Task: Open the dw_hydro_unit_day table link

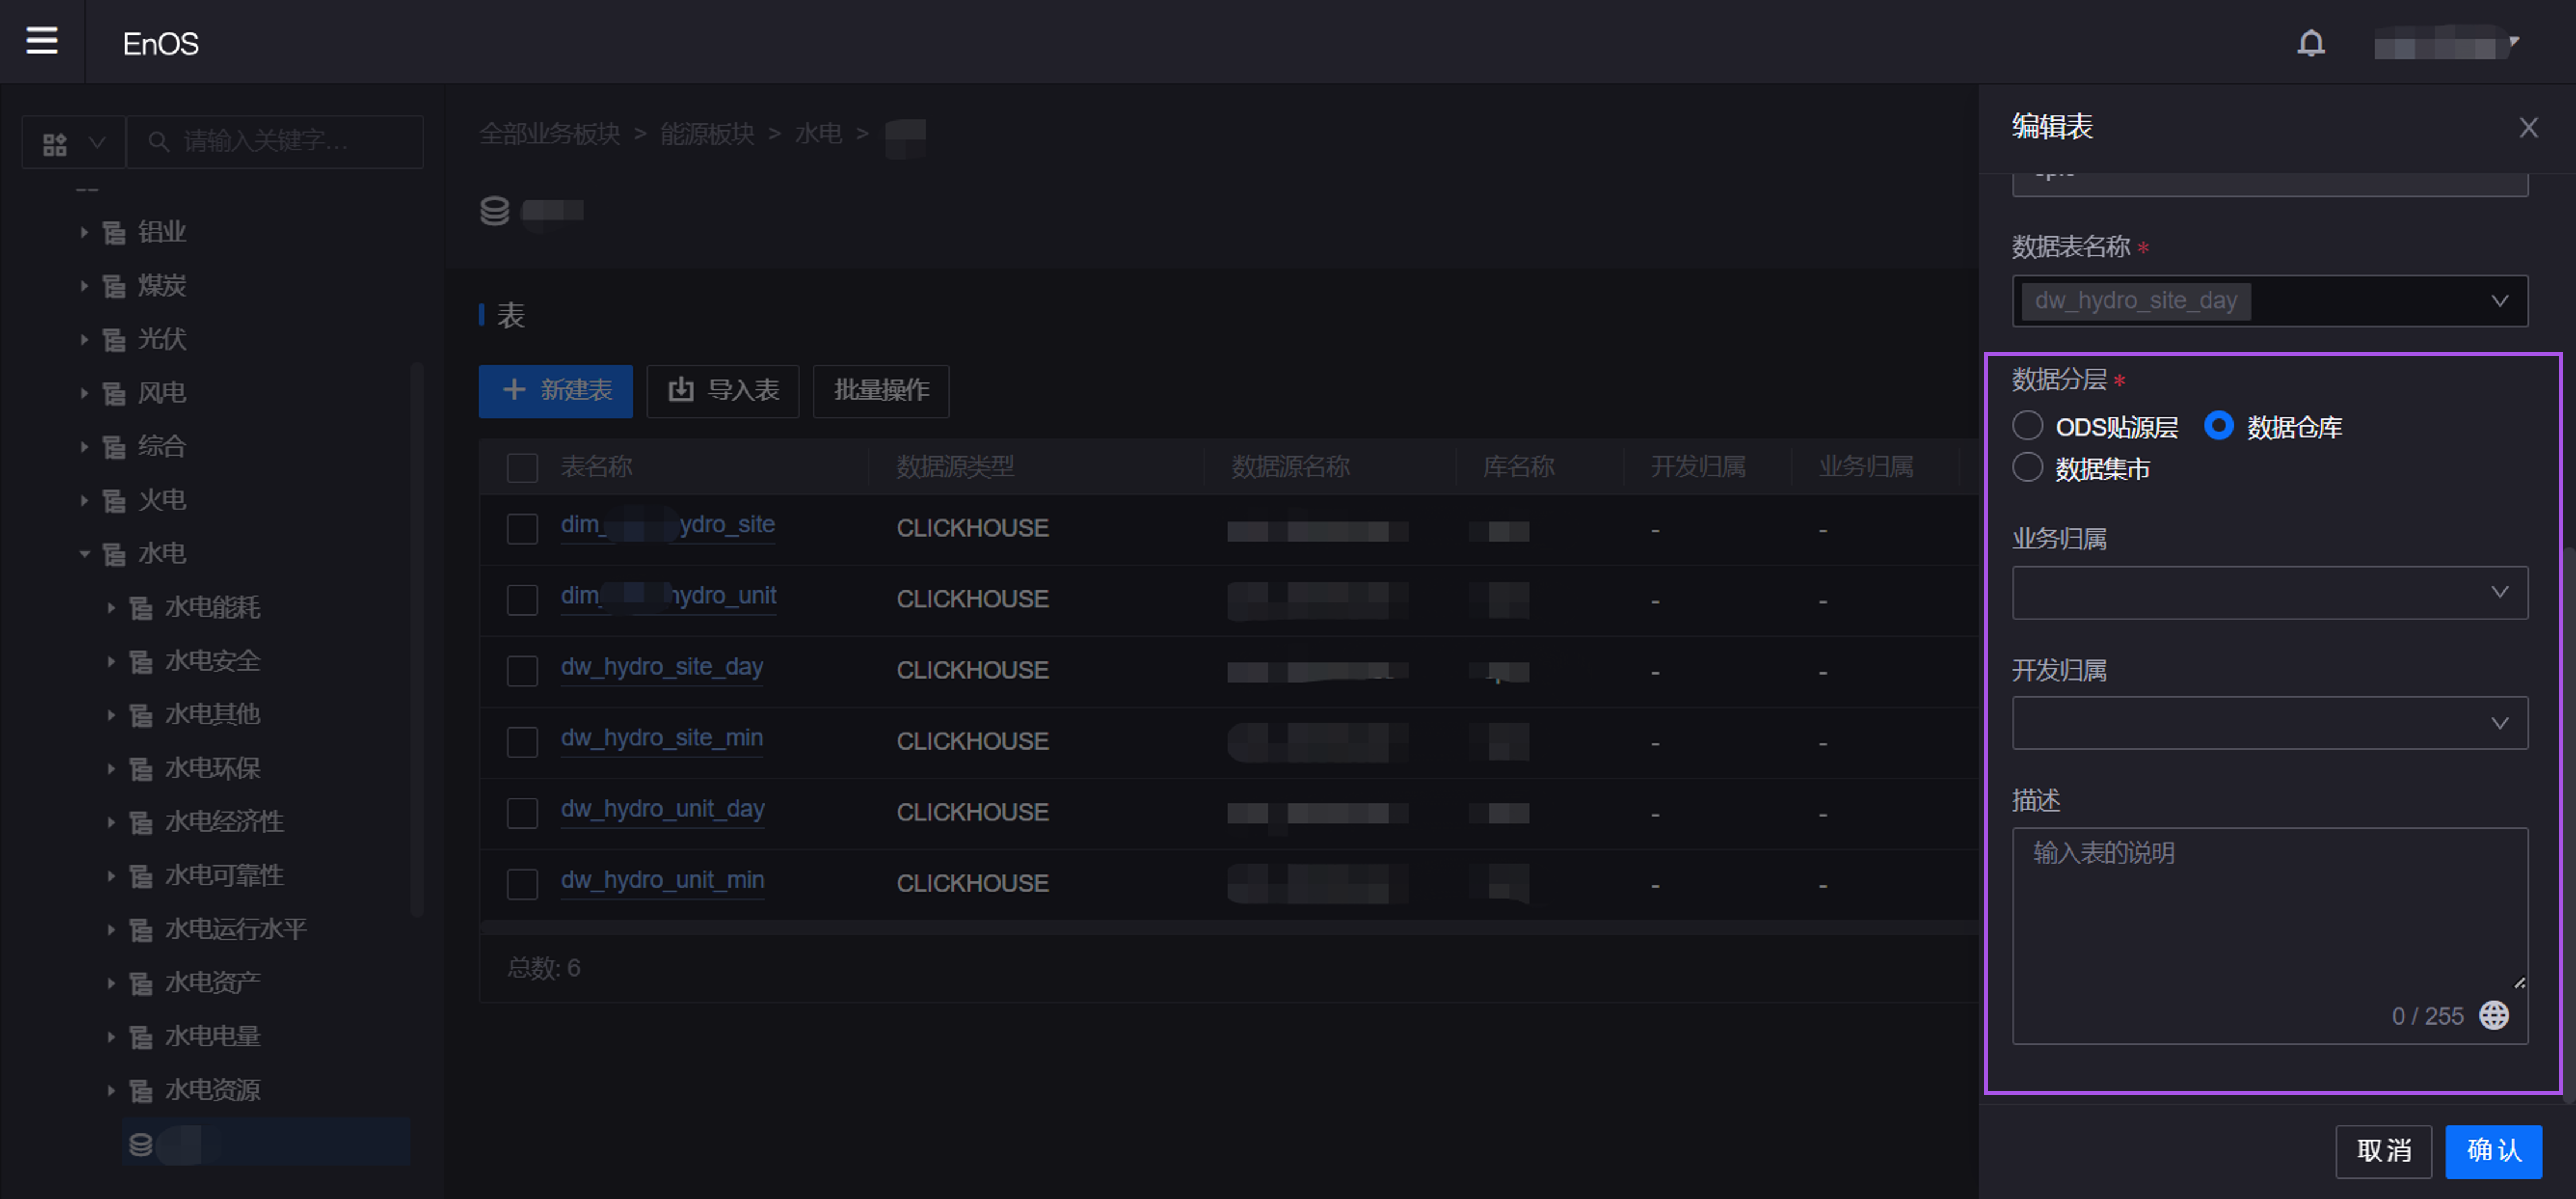Action: [663, 809]
